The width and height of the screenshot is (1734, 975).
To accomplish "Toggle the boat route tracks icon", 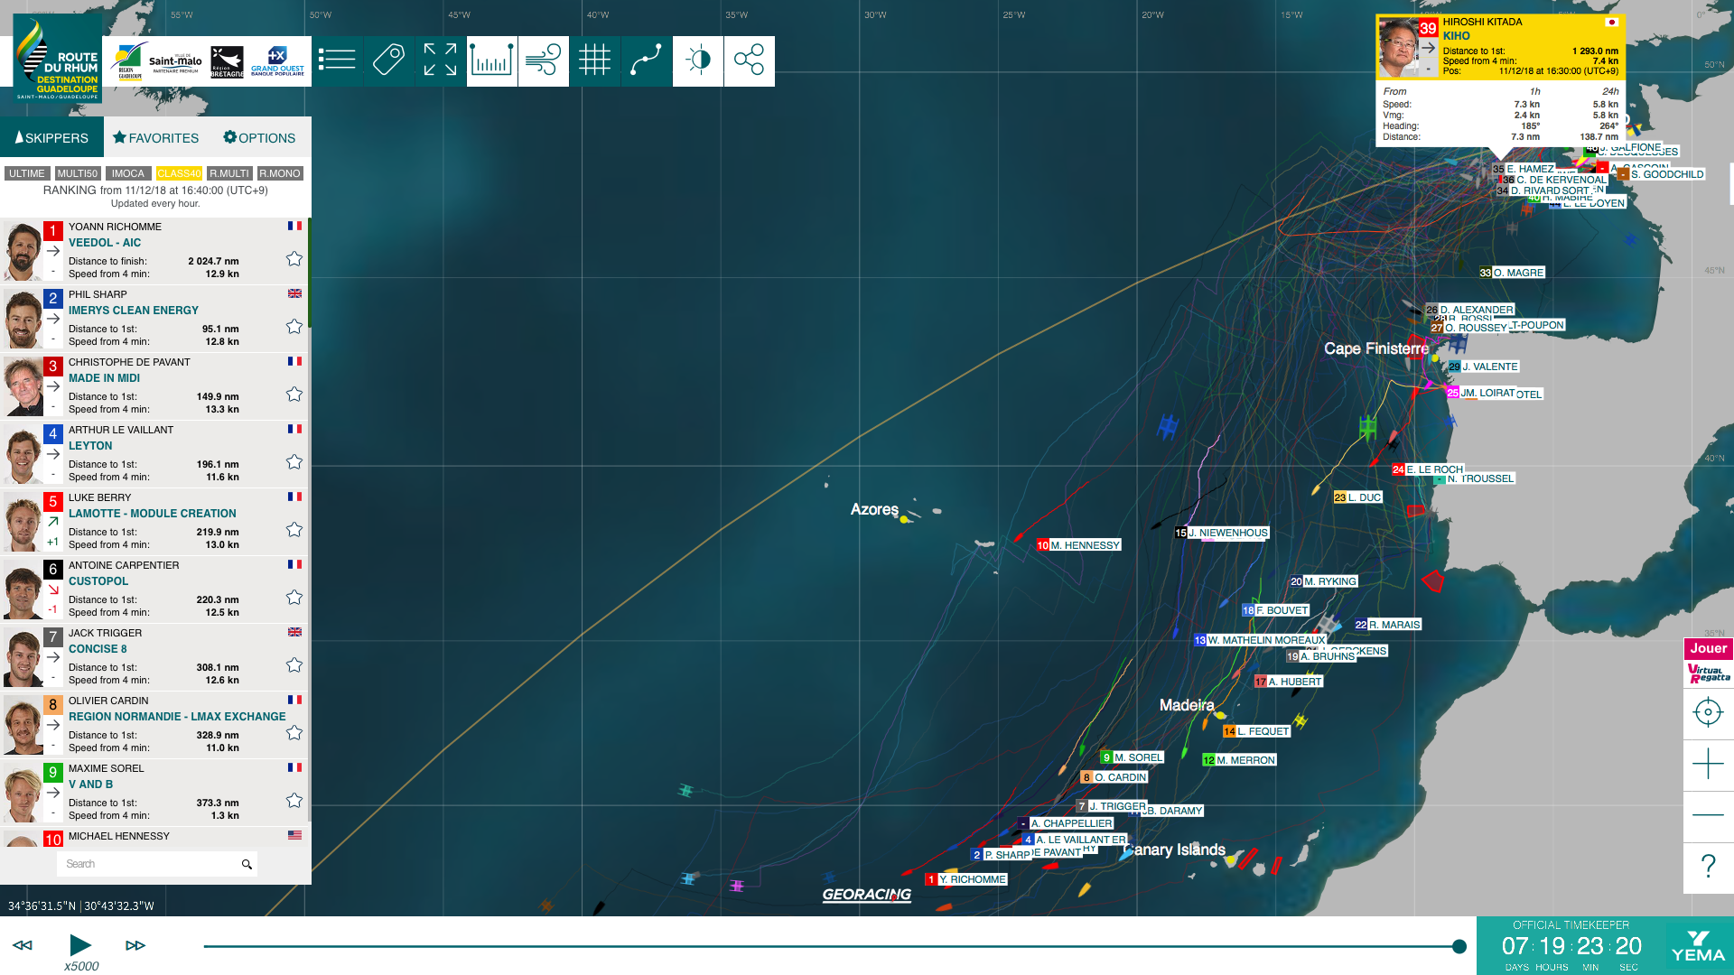I will pos(646,60).
